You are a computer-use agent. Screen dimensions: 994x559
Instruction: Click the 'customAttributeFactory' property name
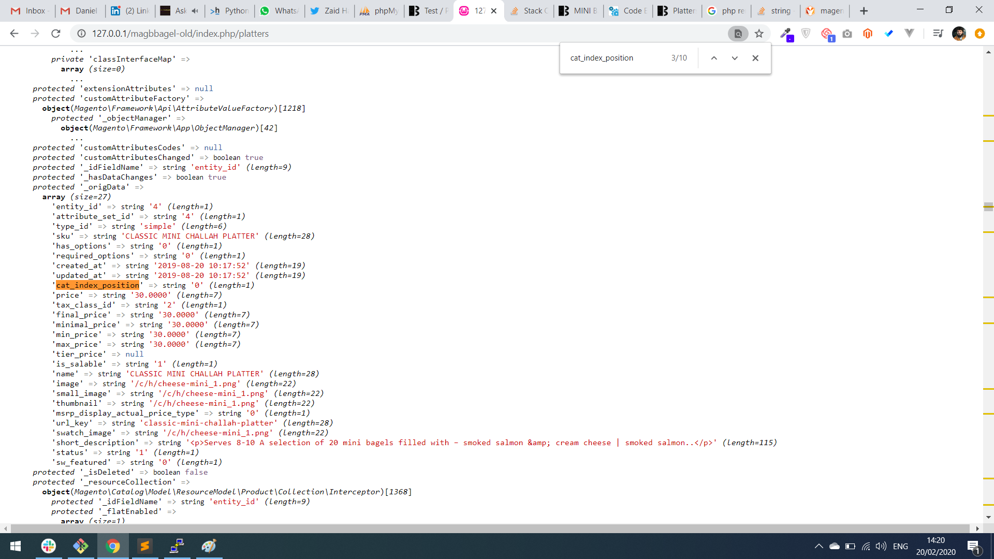tap(135, 98)
